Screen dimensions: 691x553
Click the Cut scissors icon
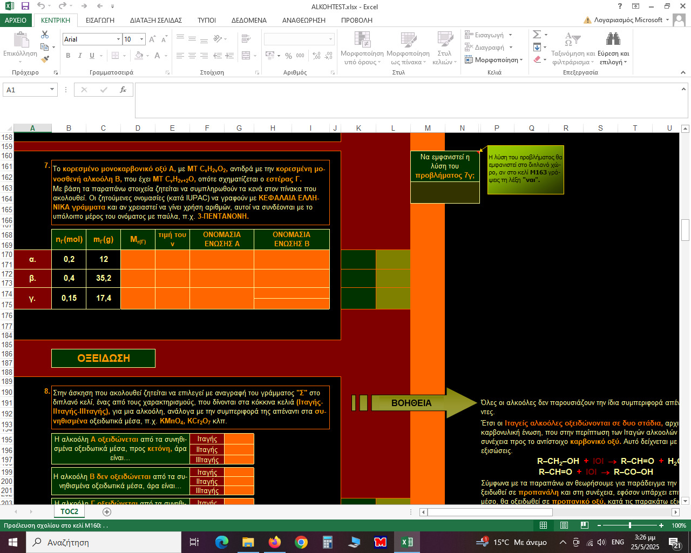(45, 35)
